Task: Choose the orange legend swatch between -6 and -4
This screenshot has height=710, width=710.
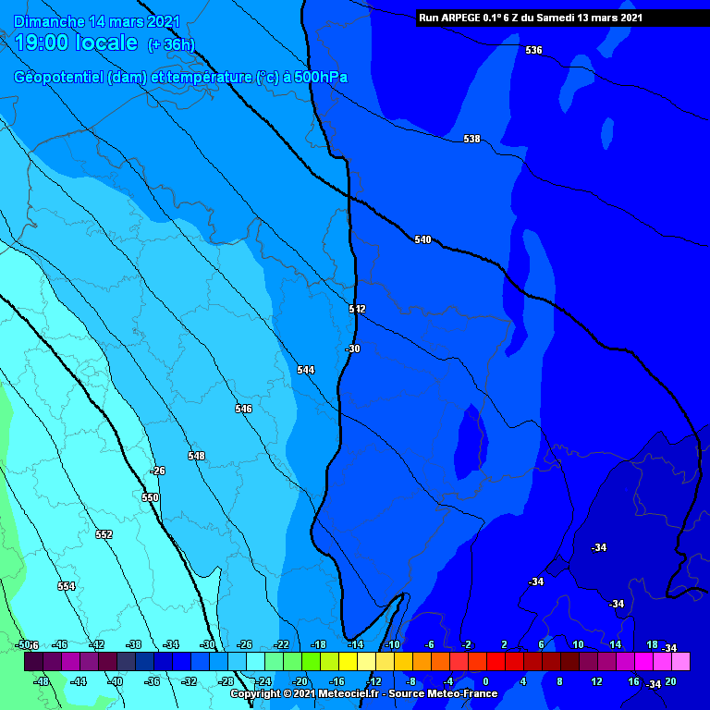Action: pyautogui.click(x=440, y=662)
